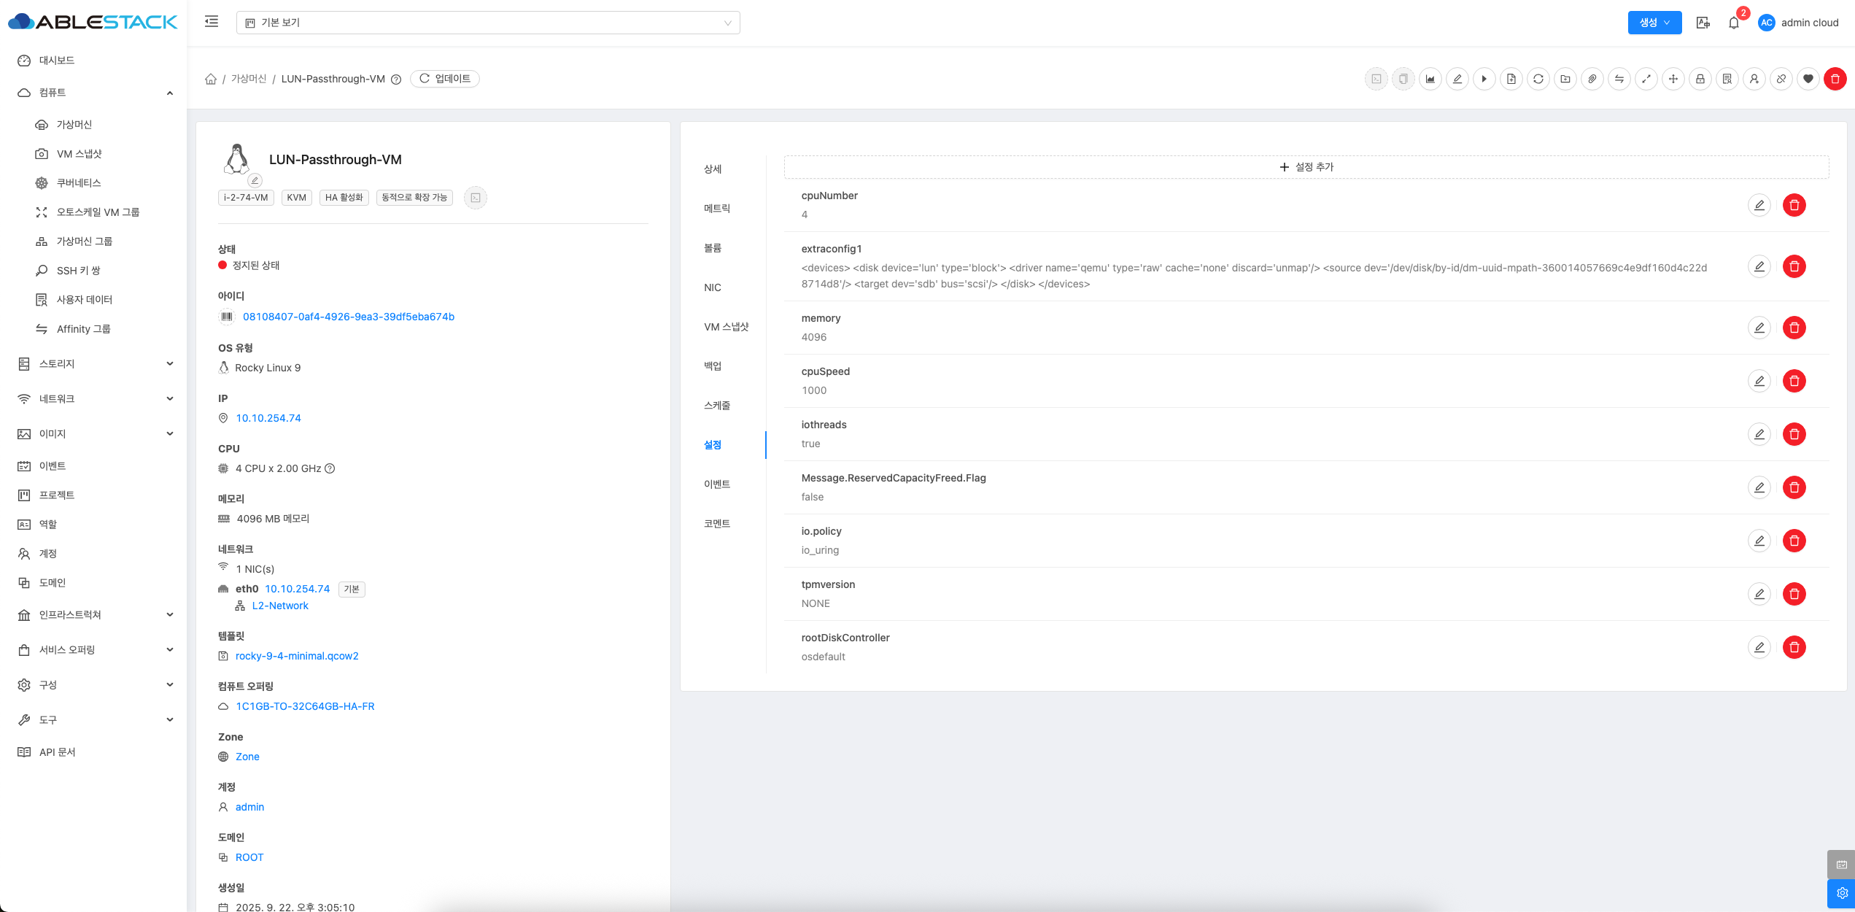Collapse the 컴퓨트 sidebar section
Image resolution: width=1855 pixels, height=912 pixels.
pos(95,93)
